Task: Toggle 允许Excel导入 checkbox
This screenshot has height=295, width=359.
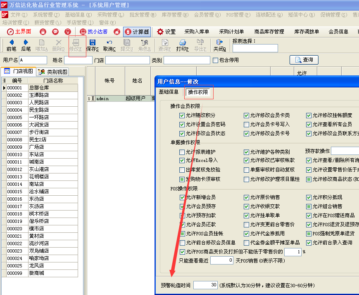Action: click(x=182, y=160)
